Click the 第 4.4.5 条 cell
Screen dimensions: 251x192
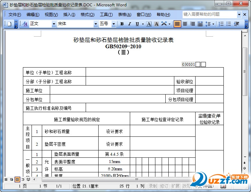click(114, 154)
